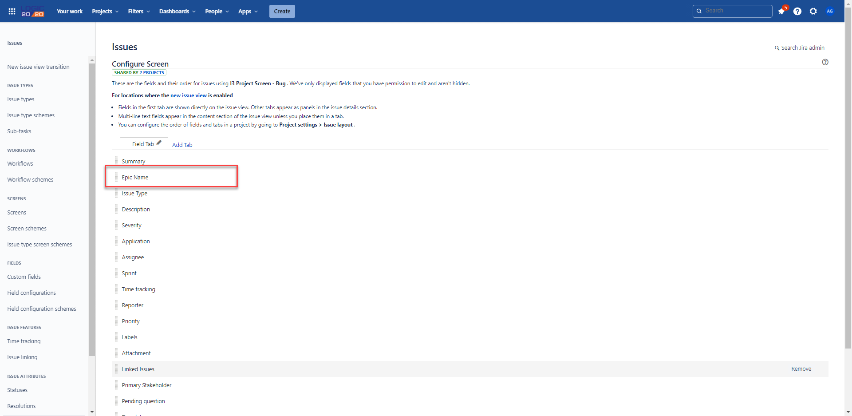Go to Your work

(x=70, y=11)
